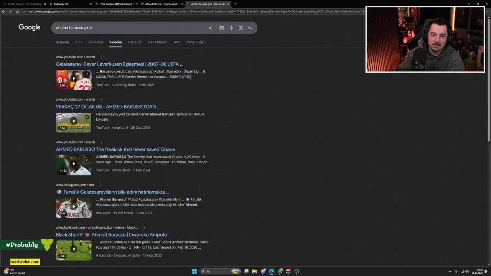Play the 1:59 VERKAÇ video thumbnail

pos(74,122)
